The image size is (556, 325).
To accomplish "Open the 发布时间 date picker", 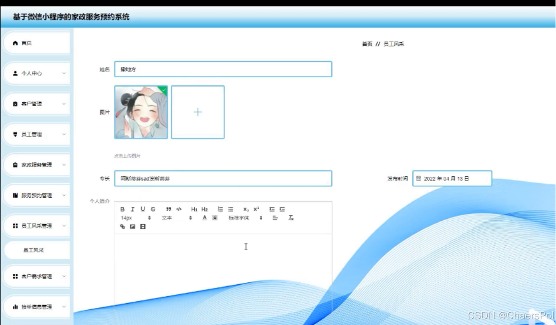I will pyautogui.click(x=452, y=179).
